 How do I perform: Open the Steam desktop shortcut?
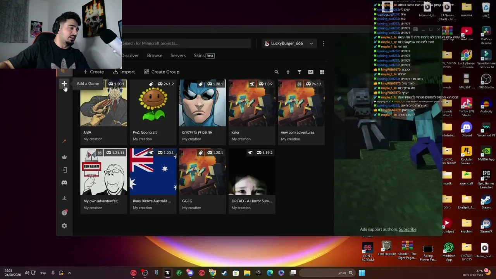[486, 201]
